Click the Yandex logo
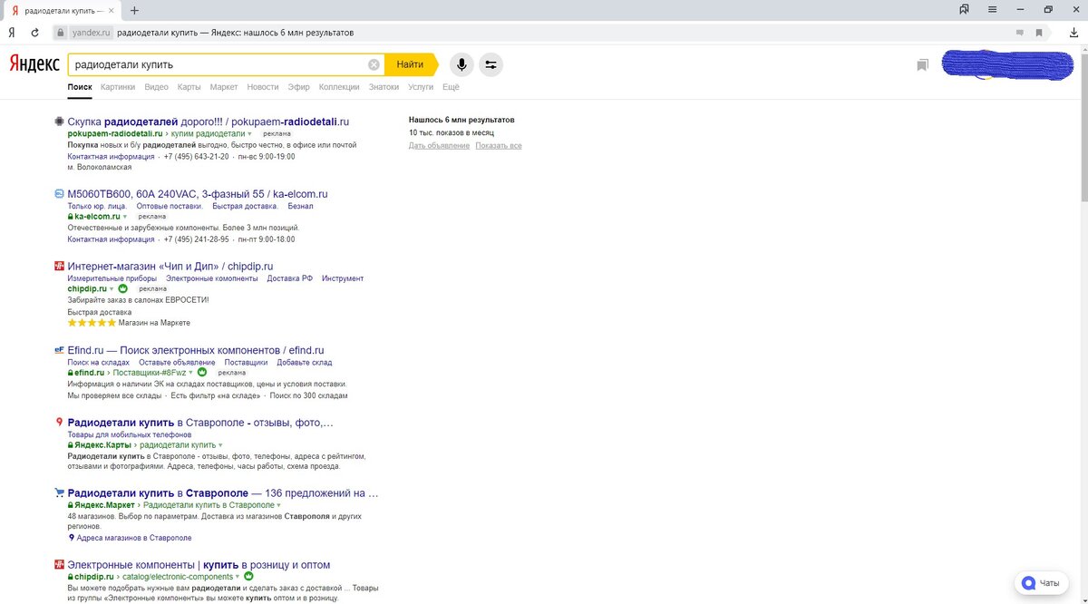 (x=34, y=64)
